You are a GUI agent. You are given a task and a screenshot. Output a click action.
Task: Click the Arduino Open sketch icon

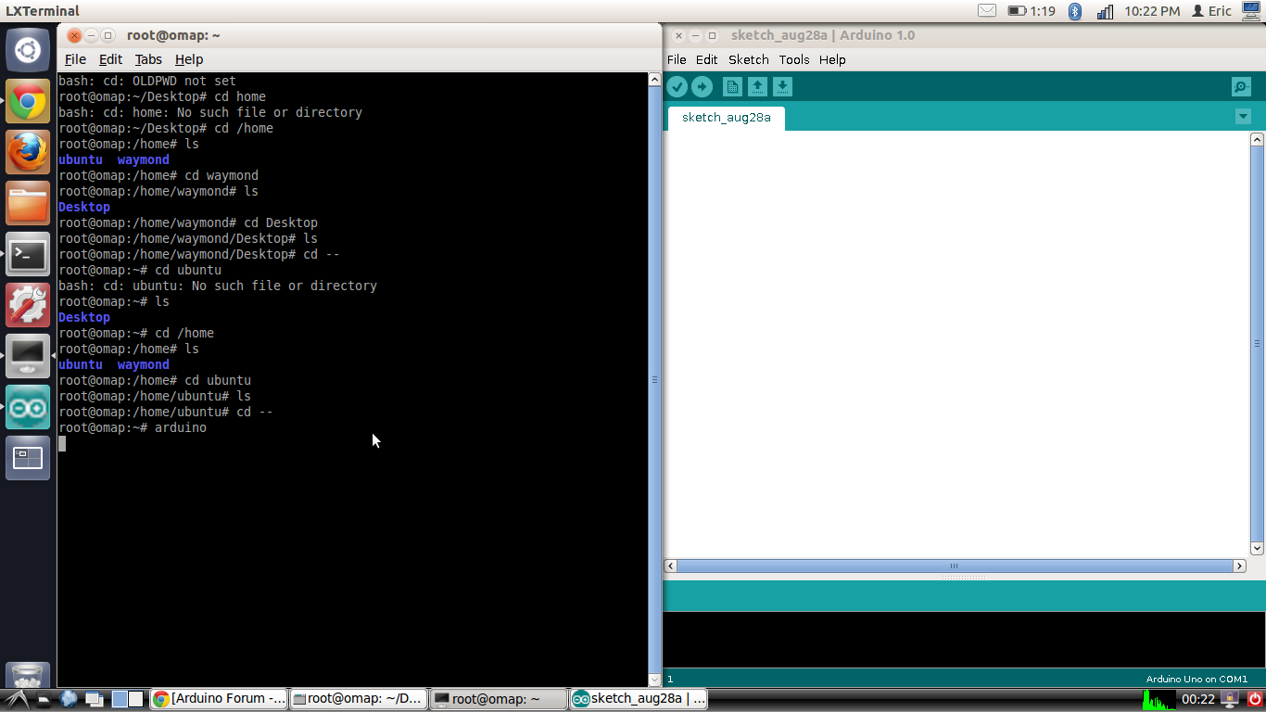(758, 87)
